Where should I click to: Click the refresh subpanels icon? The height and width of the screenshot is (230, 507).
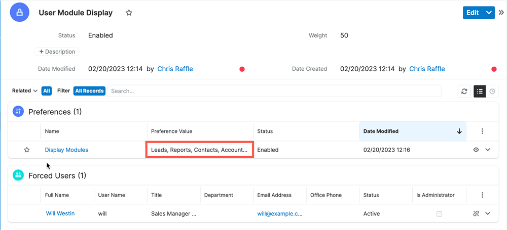pos(464,91)
